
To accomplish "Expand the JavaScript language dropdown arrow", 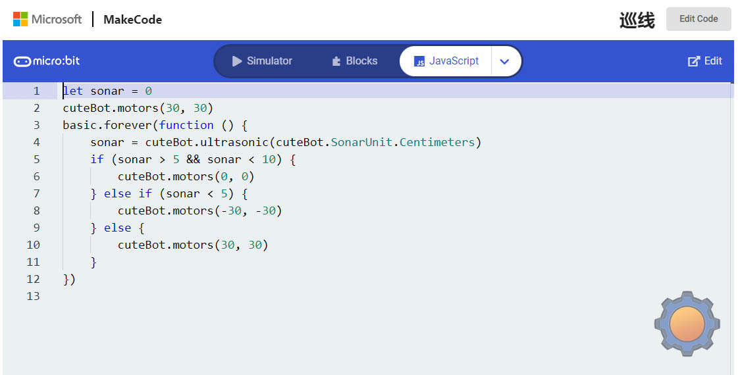I will [504, 61].
